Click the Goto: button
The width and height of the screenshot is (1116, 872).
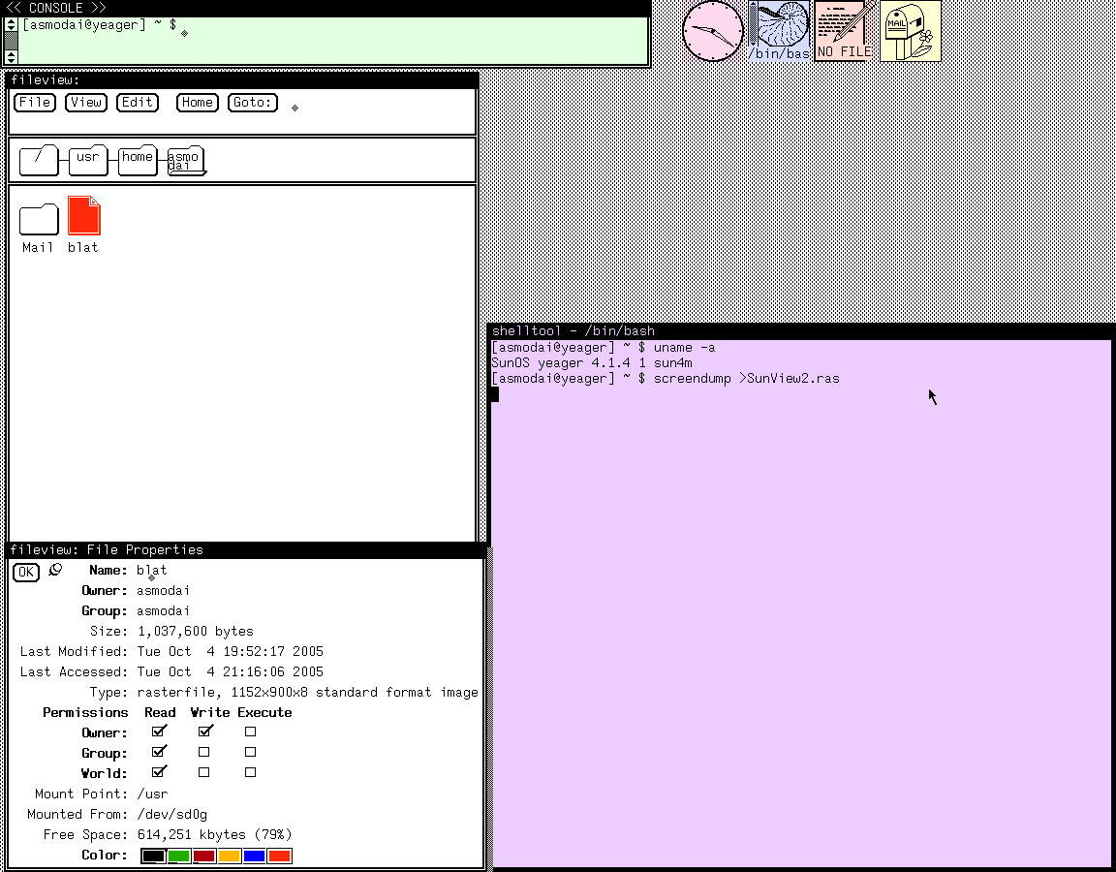tap(253, 103)
